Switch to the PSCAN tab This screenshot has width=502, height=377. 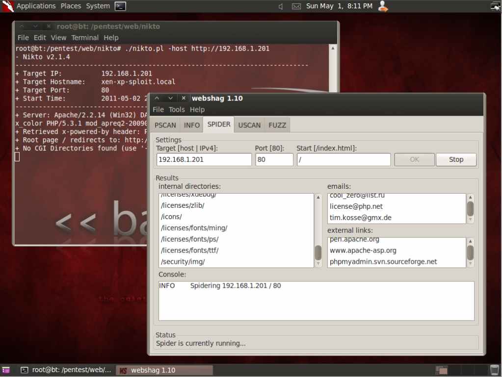165,125
